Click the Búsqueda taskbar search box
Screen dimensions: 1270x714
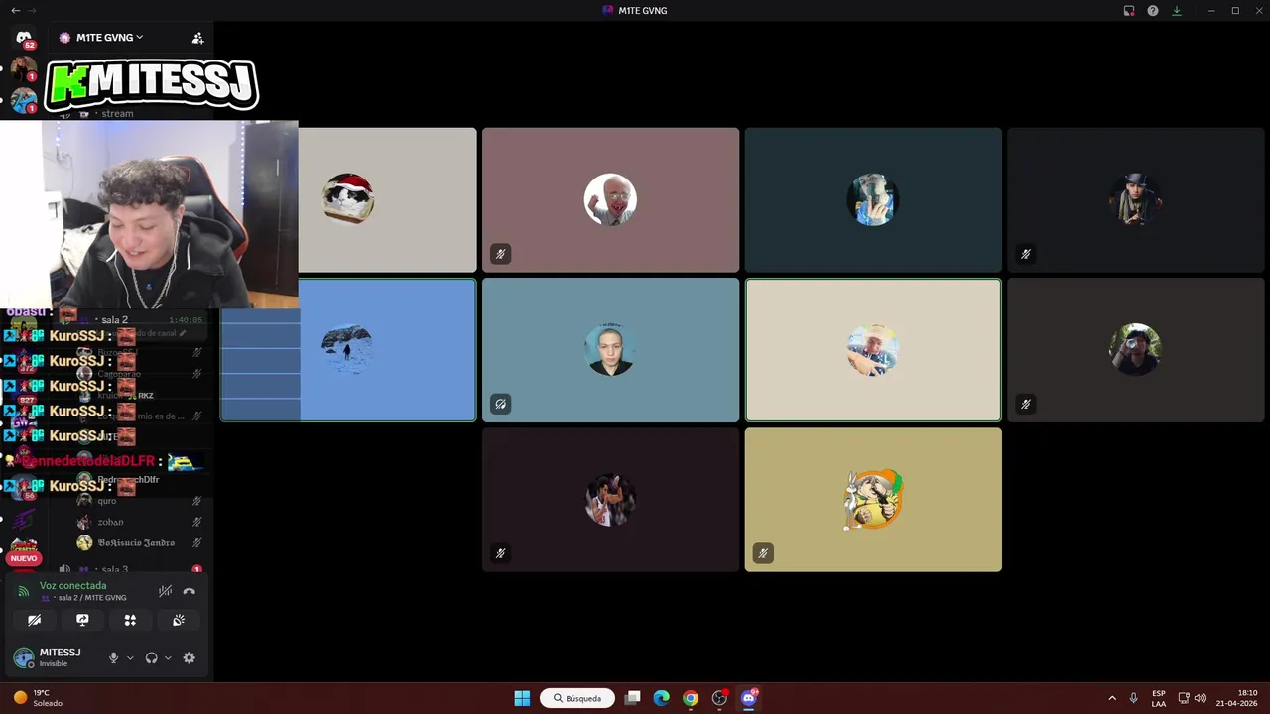[x=577, y=698]
